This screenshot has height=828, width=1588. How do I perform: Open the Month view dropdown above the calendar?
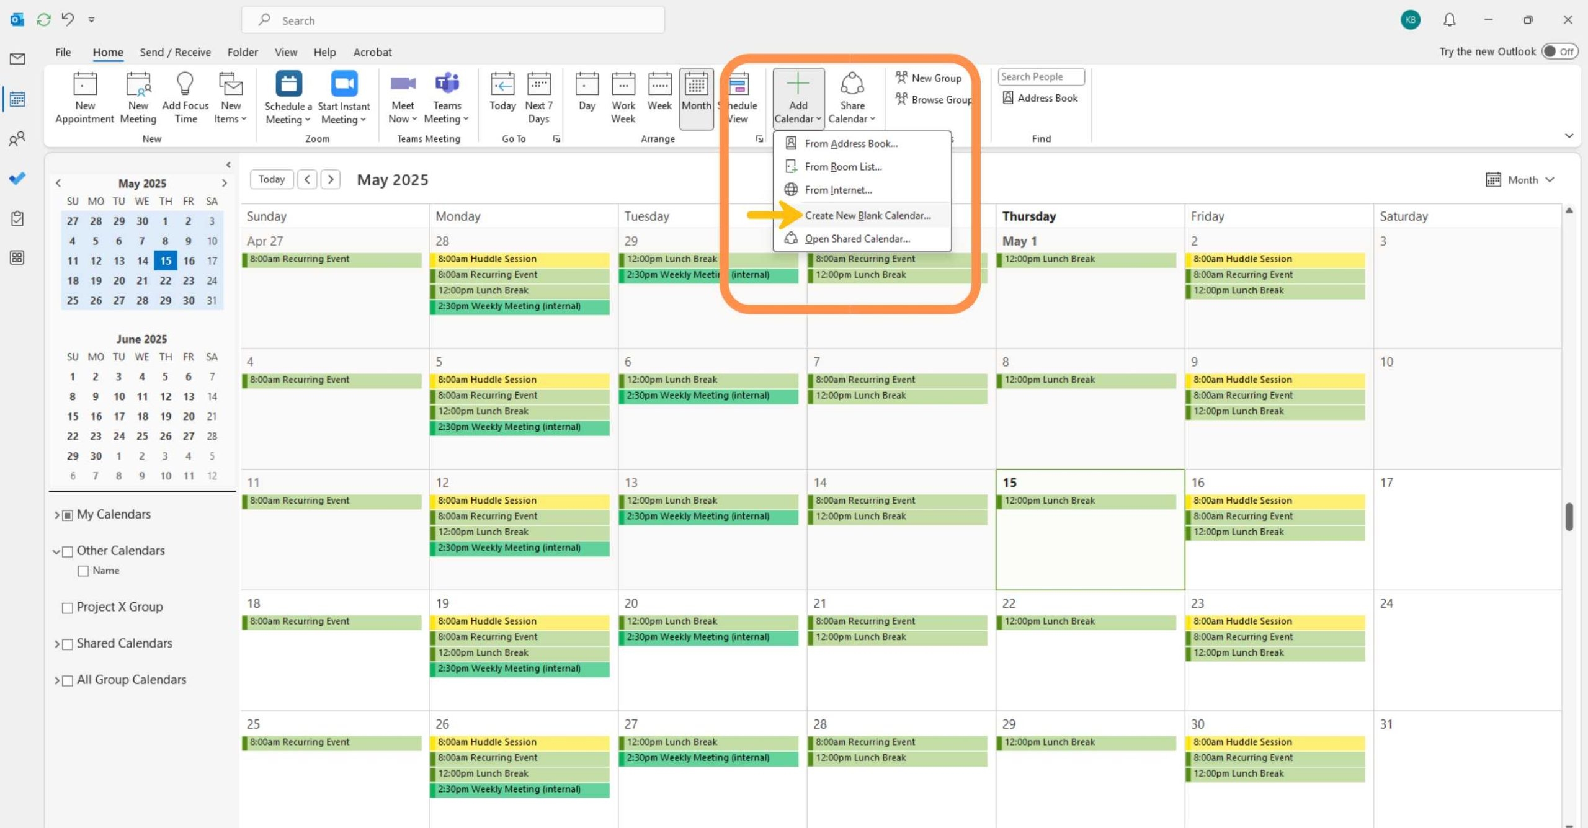point(1521,179)
